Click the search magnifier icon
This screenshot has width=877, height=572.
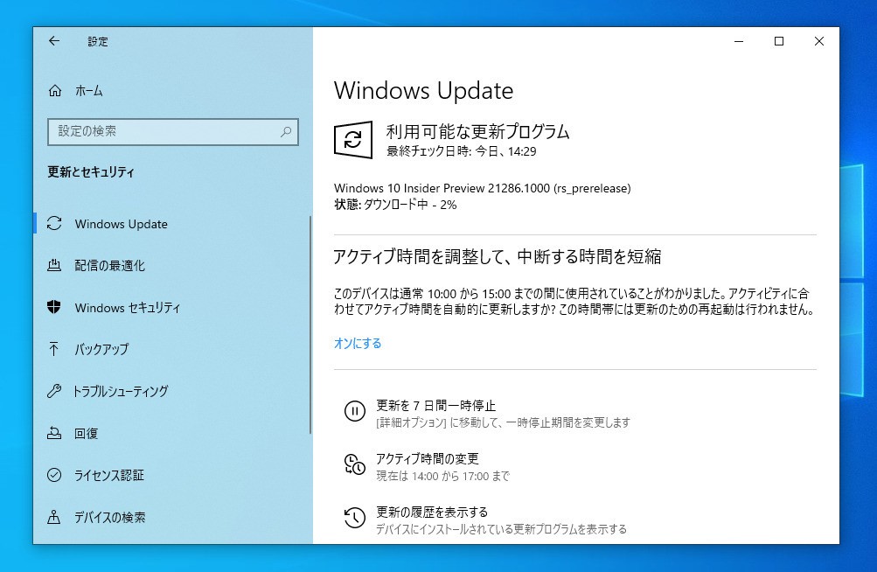click(286, 131)
